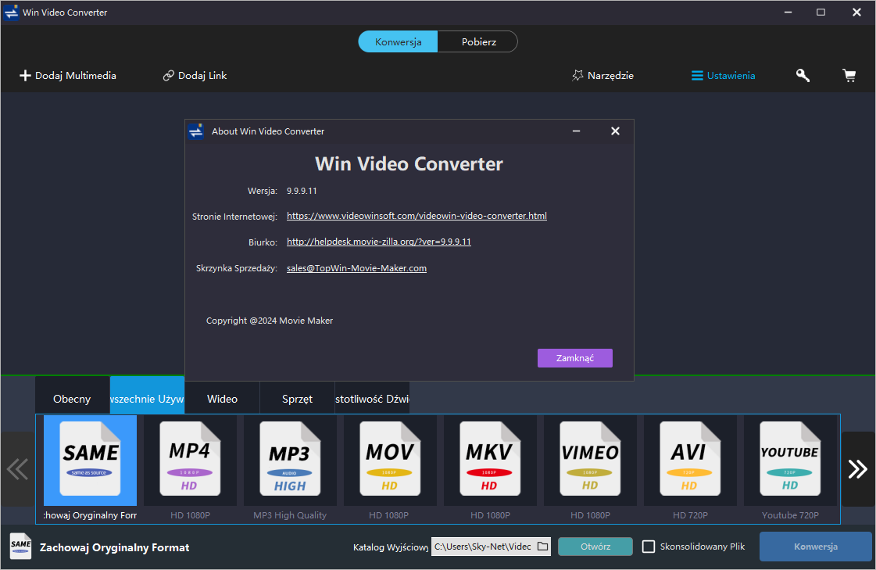This screenshot has height=570, width=876.
Task: Choose the MP4 HD 1080P format
Action: pos(190,460)
